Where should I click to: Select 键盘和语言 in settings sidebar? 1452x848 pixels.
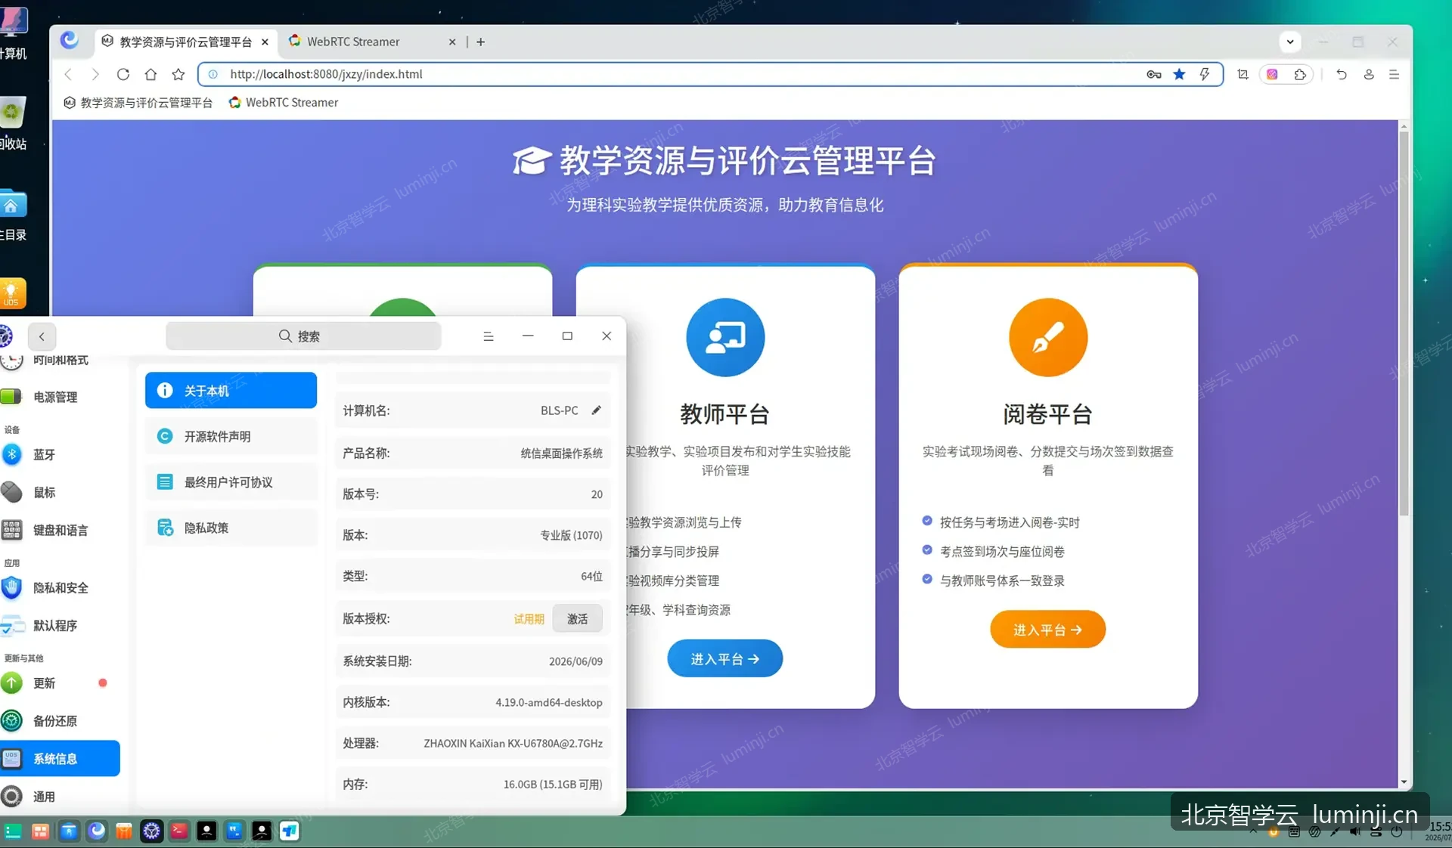[60, 530]
